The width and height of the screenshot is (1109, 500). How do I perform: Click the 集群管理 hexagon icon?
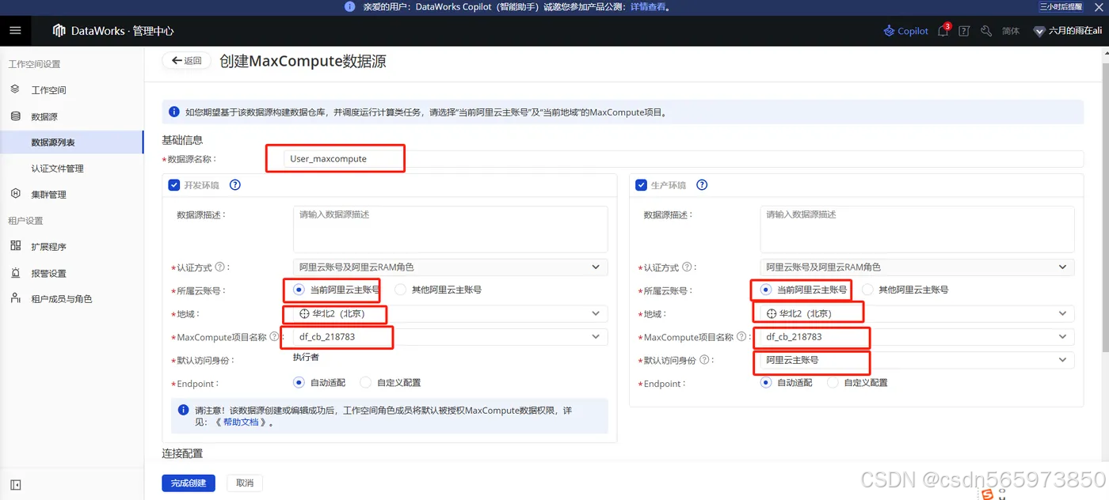(x=14, y=194)
